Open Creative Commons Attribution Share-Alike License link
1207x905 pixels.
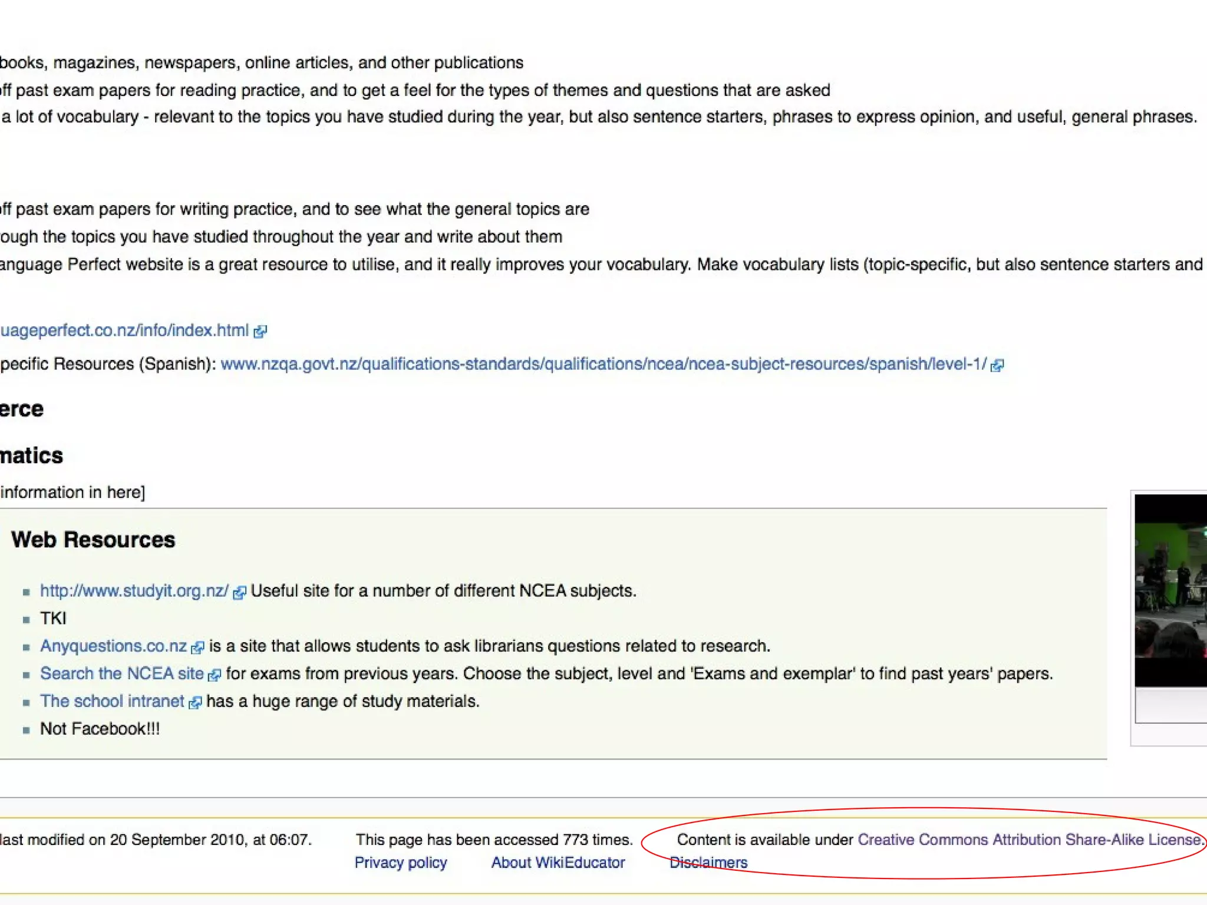(1030, 840)
